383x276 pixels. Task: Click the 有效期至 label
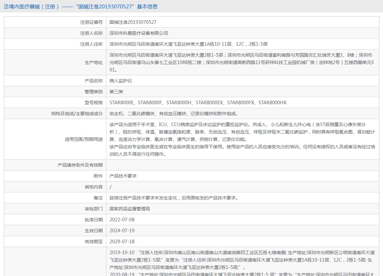(x=94, y=242)
